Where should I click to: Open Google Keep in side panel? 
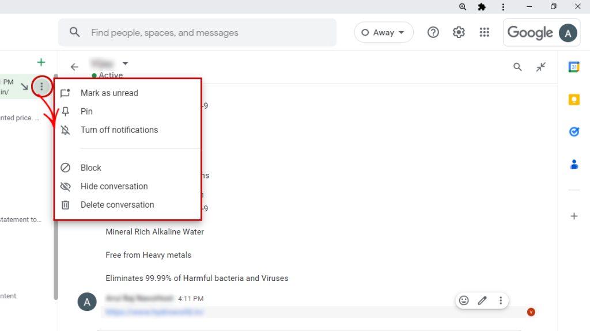pos(574,100)
